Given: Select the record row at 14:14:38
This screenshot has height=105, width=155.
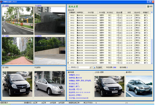Looking at the screenshot, I should tap(110, 60).
